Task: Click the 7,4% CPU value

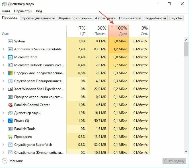Action: click(82, 49)
